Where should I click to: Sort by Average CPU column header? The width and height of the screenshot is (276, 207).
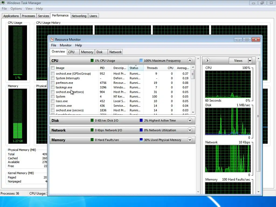[x=183, y=68]
